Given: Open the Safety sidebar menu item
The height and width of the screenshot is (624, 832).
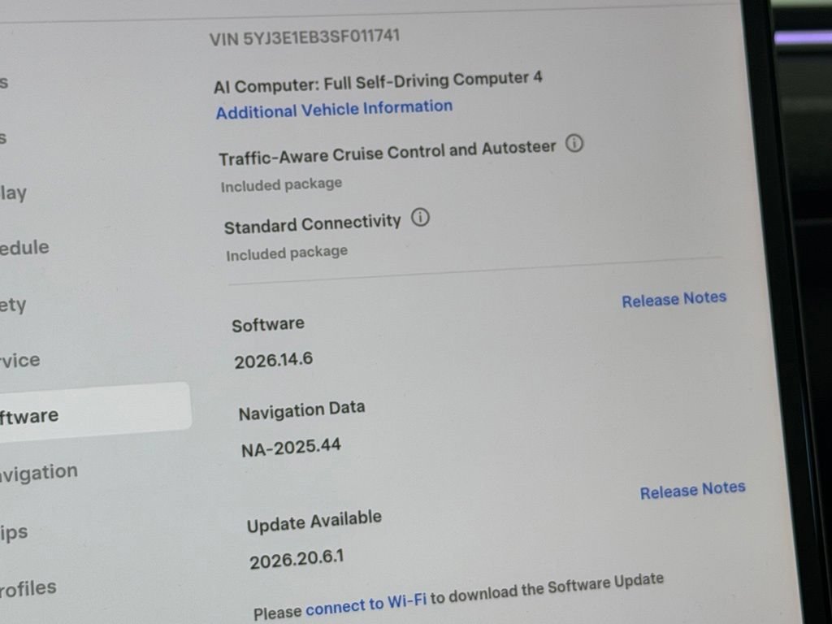Looking at the screenshot, I should (x=13, y=305).
